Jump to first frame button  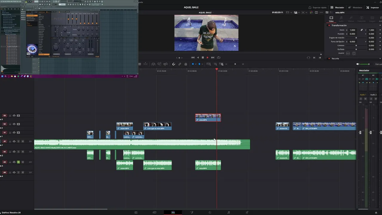pyautogui.click(x=193, y=58)
